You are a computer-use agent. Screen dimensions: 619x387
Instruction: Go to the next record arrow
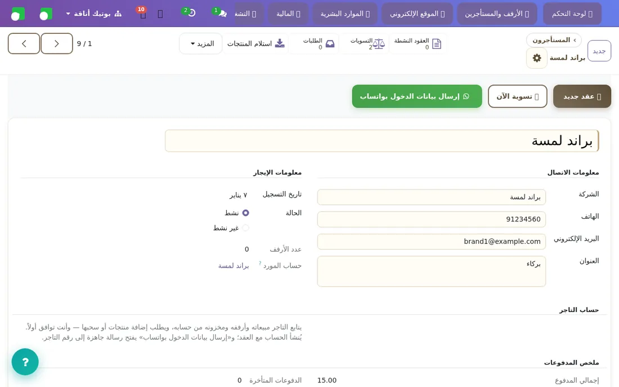coord(24,43)
